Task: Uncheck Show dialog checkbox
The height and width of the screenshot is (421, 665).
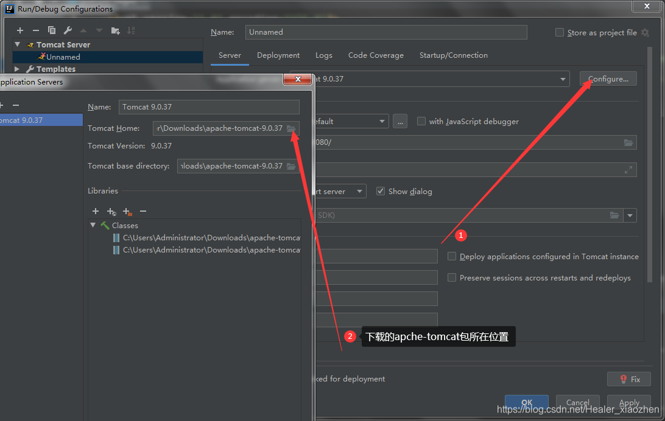Action: tap(381, 191)
